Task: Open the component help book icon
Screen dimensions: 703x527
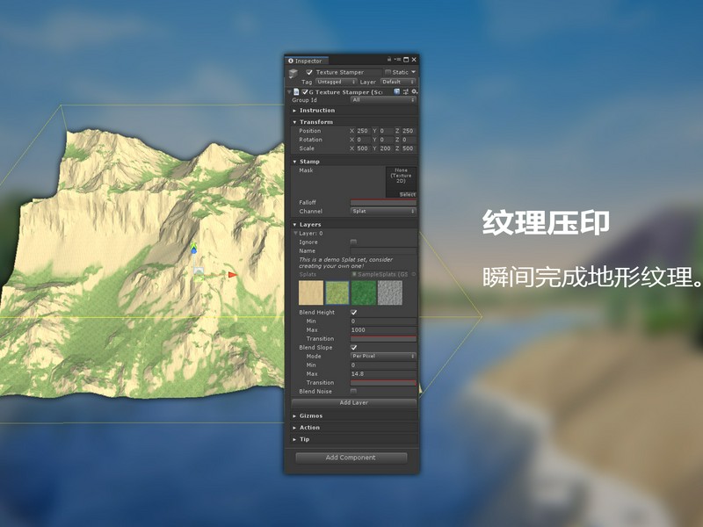Action: pos(397,91)
